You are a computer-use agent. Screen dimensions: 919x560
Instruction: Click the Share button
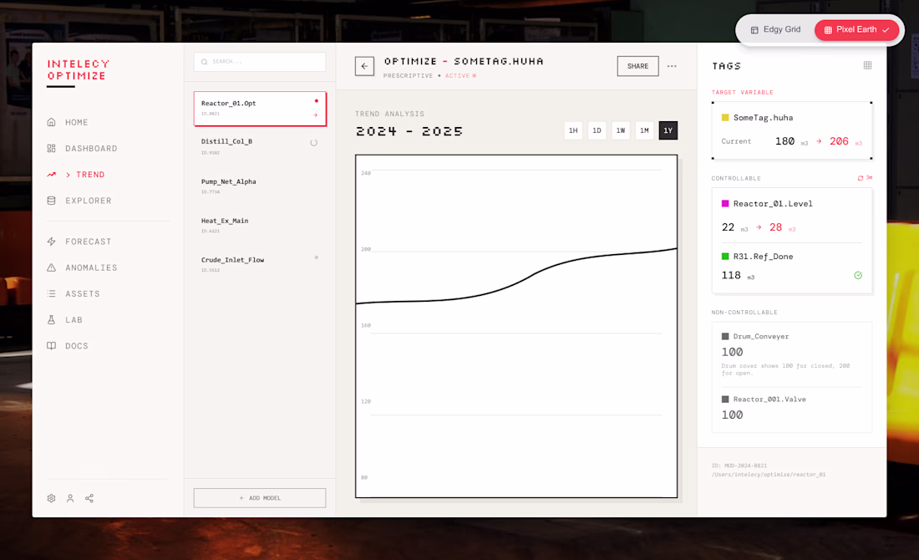(637, 66)
